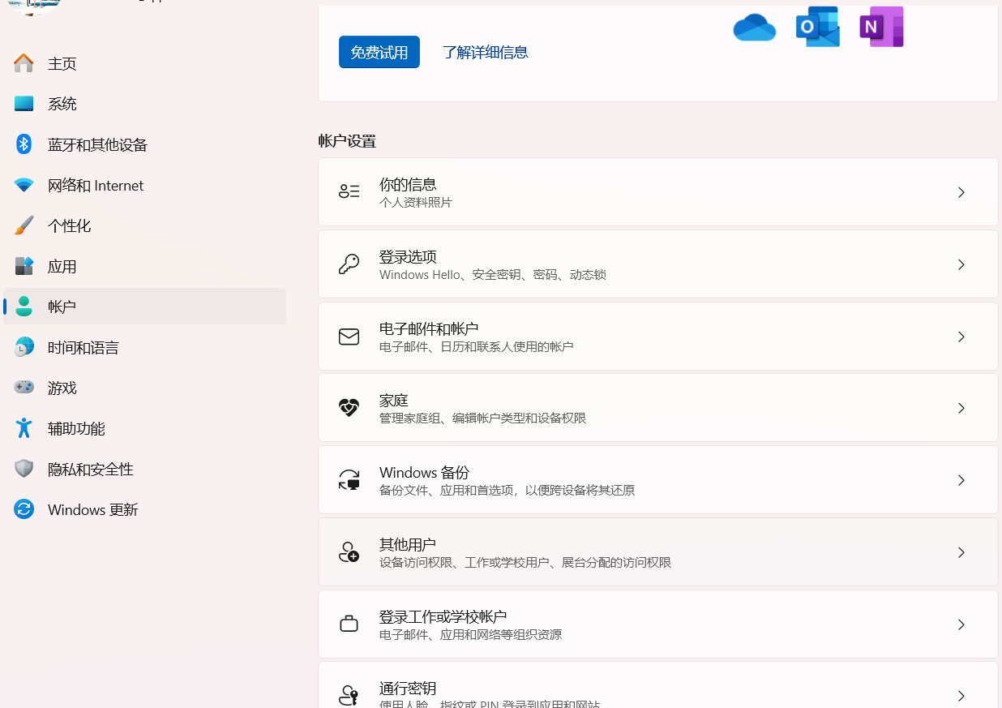Image resolution: width=1002 pixels, height=708 pixels.
Task: Click the 家庭 card title
Action: pyautogui.click(x=394, y=400)
